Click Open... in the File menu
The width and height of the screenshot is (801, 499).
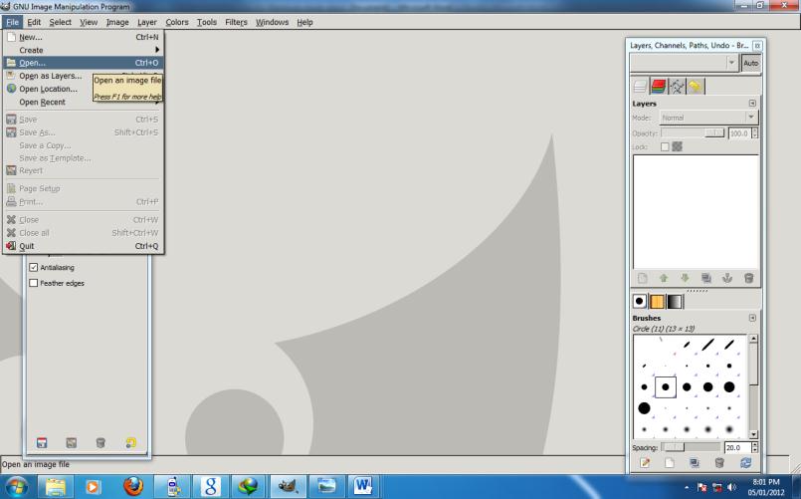(x=84, y=63)
